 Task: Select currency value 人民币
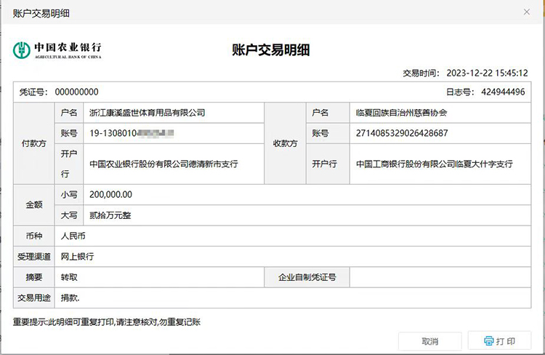(73, 236)
